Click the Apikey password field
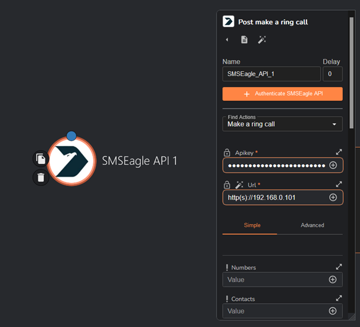Image resolution: width=360 pixels, height=327 pixels. tap(283, 165)
